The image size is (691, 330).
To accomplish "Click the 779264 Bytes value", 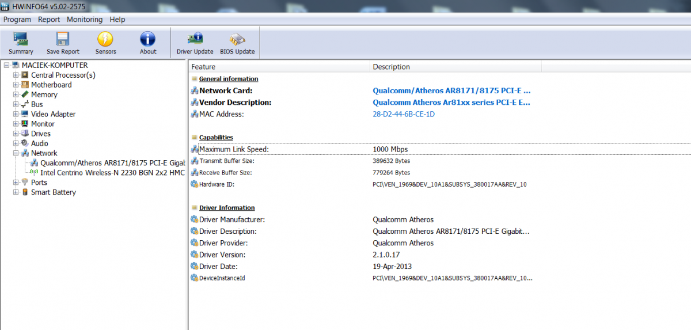I will [x=392, y=173].
